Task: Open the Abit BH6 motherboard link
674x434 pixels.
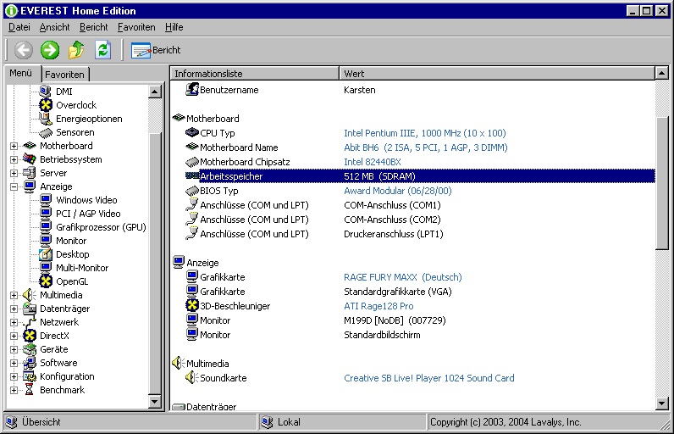Action: click(x=426, y=147)
